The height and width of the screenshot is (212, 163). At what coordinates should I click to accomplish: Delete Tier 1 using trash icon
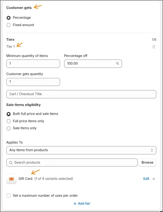point(154,47)
